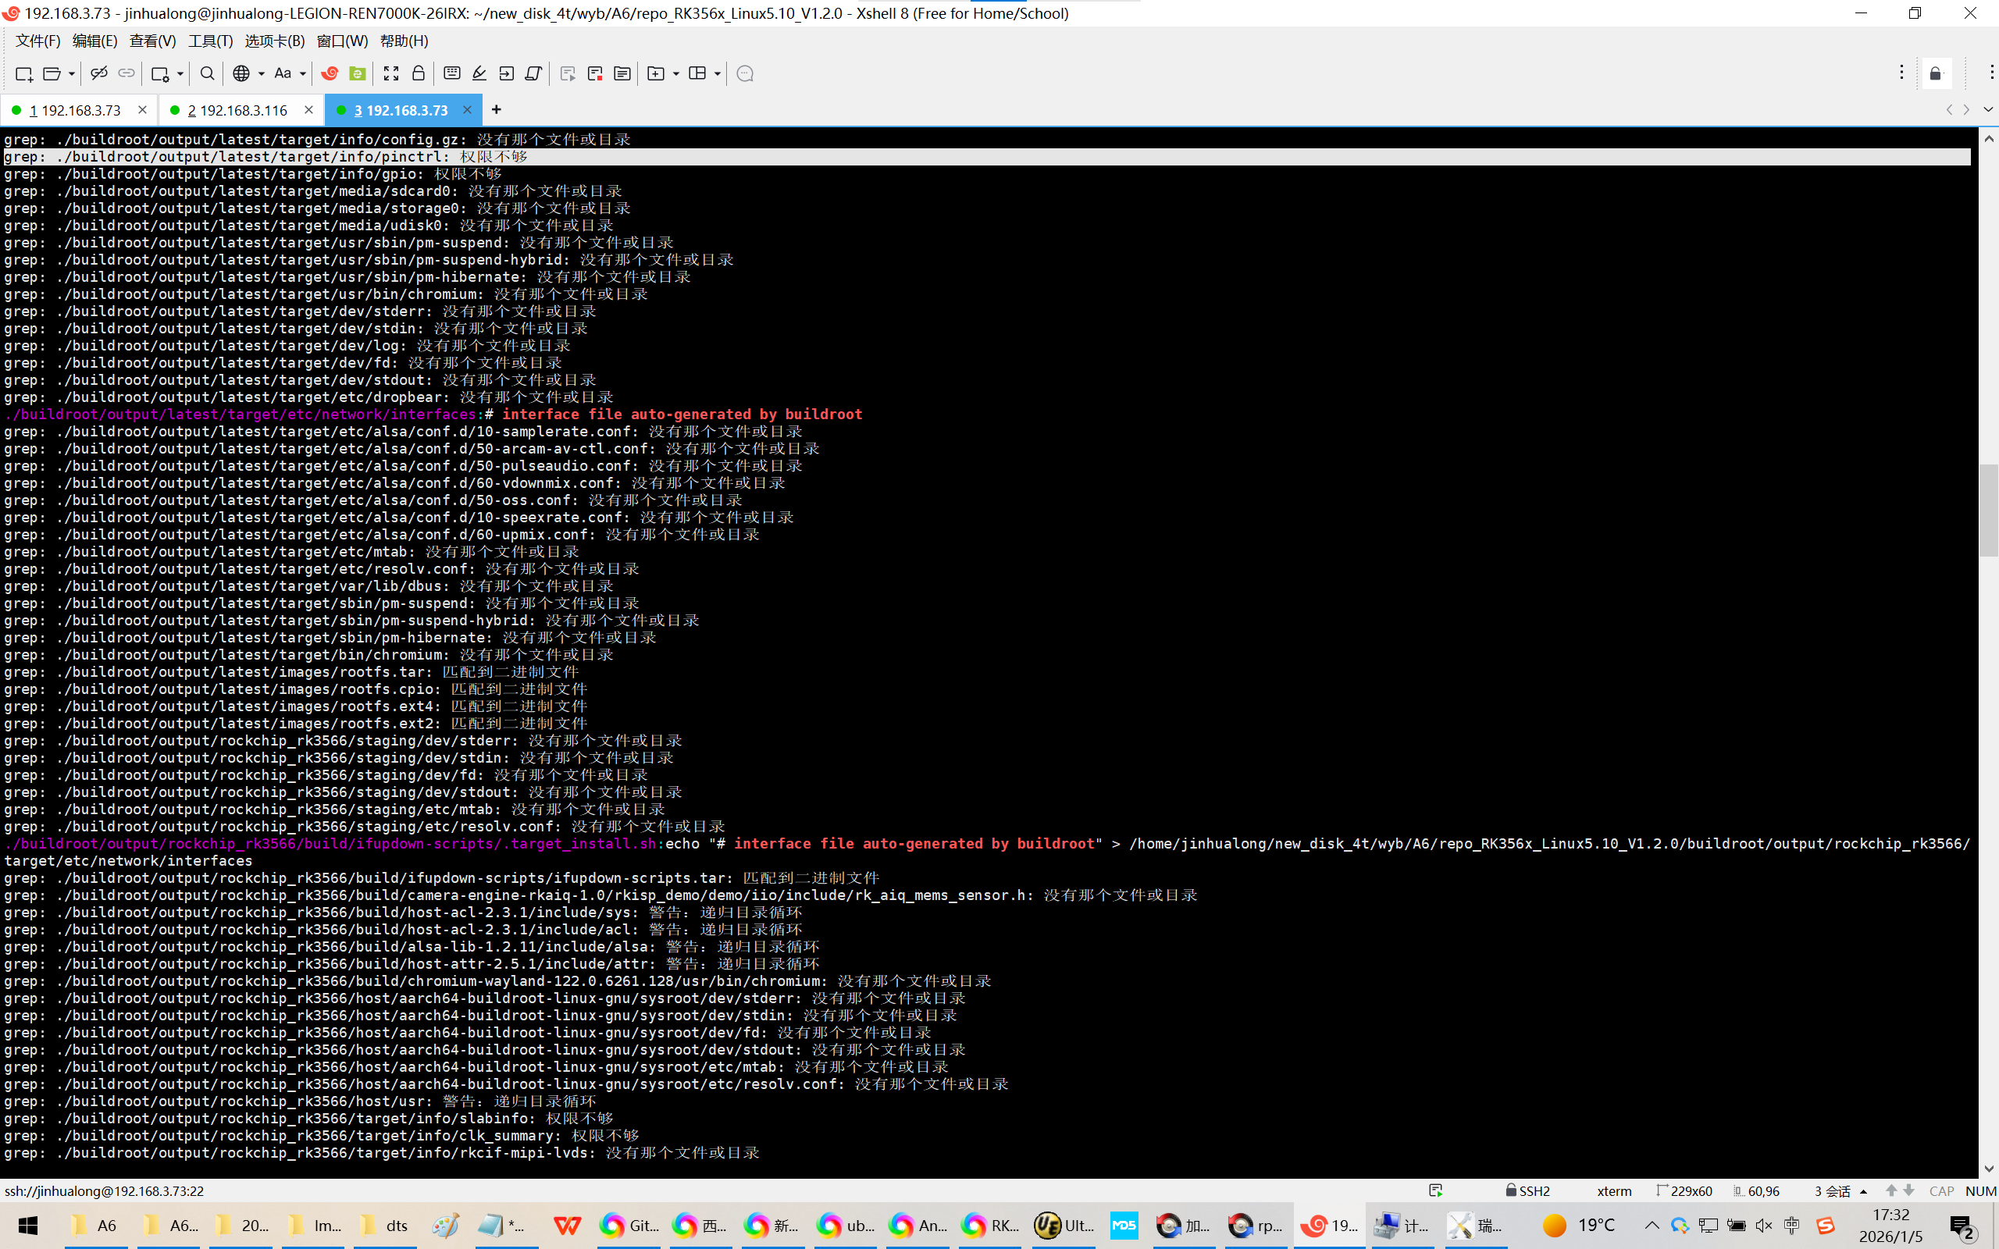Click the highlighter pen toolbar icon
The height and width of the screenshot is (1249, 1999).
tap(479, 73)
